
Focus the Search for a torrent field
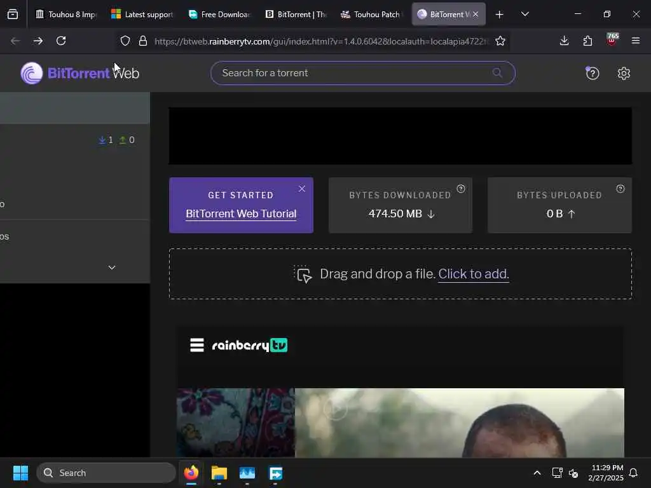pos(363,73)
